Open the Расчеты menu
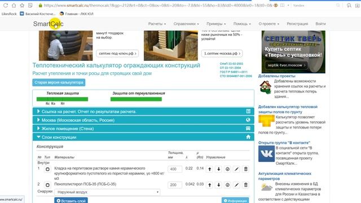 [157, 24]
